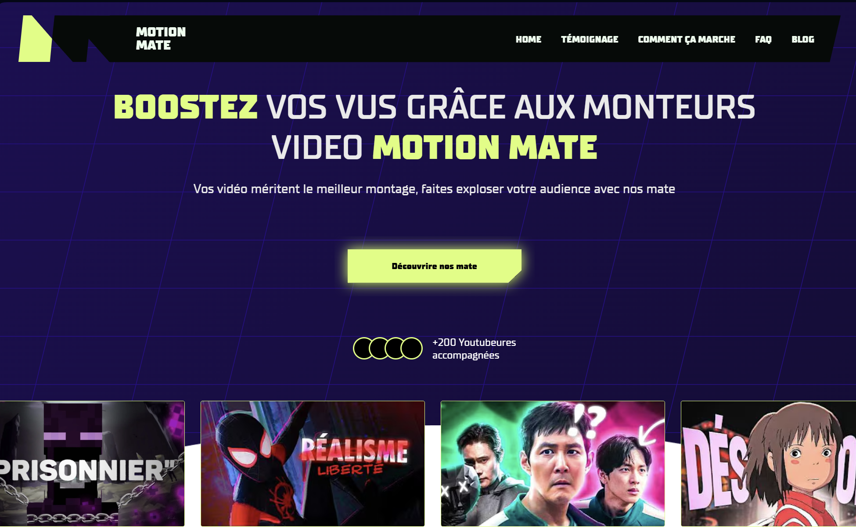This screenshot has height=532, width=856.
Task: Click the lime Motion Mate logo shape
Action: tap(35, 39)
